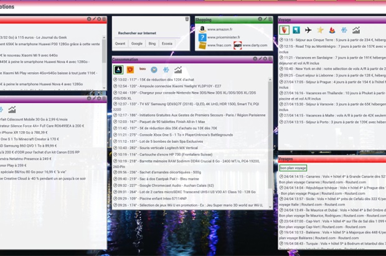Edit the Cdiscount deals widget with pencil
386x256 pixels.
[94, 98]
